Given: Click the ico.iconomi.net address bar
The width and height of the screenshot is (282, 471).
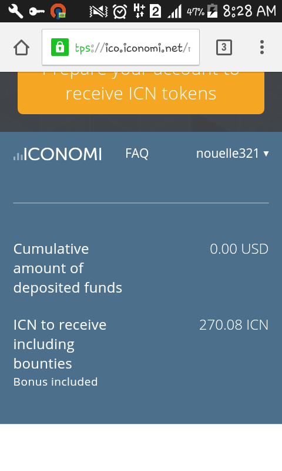Looking at the screenshot, I should pyautogui.click(x=121, y=47).
